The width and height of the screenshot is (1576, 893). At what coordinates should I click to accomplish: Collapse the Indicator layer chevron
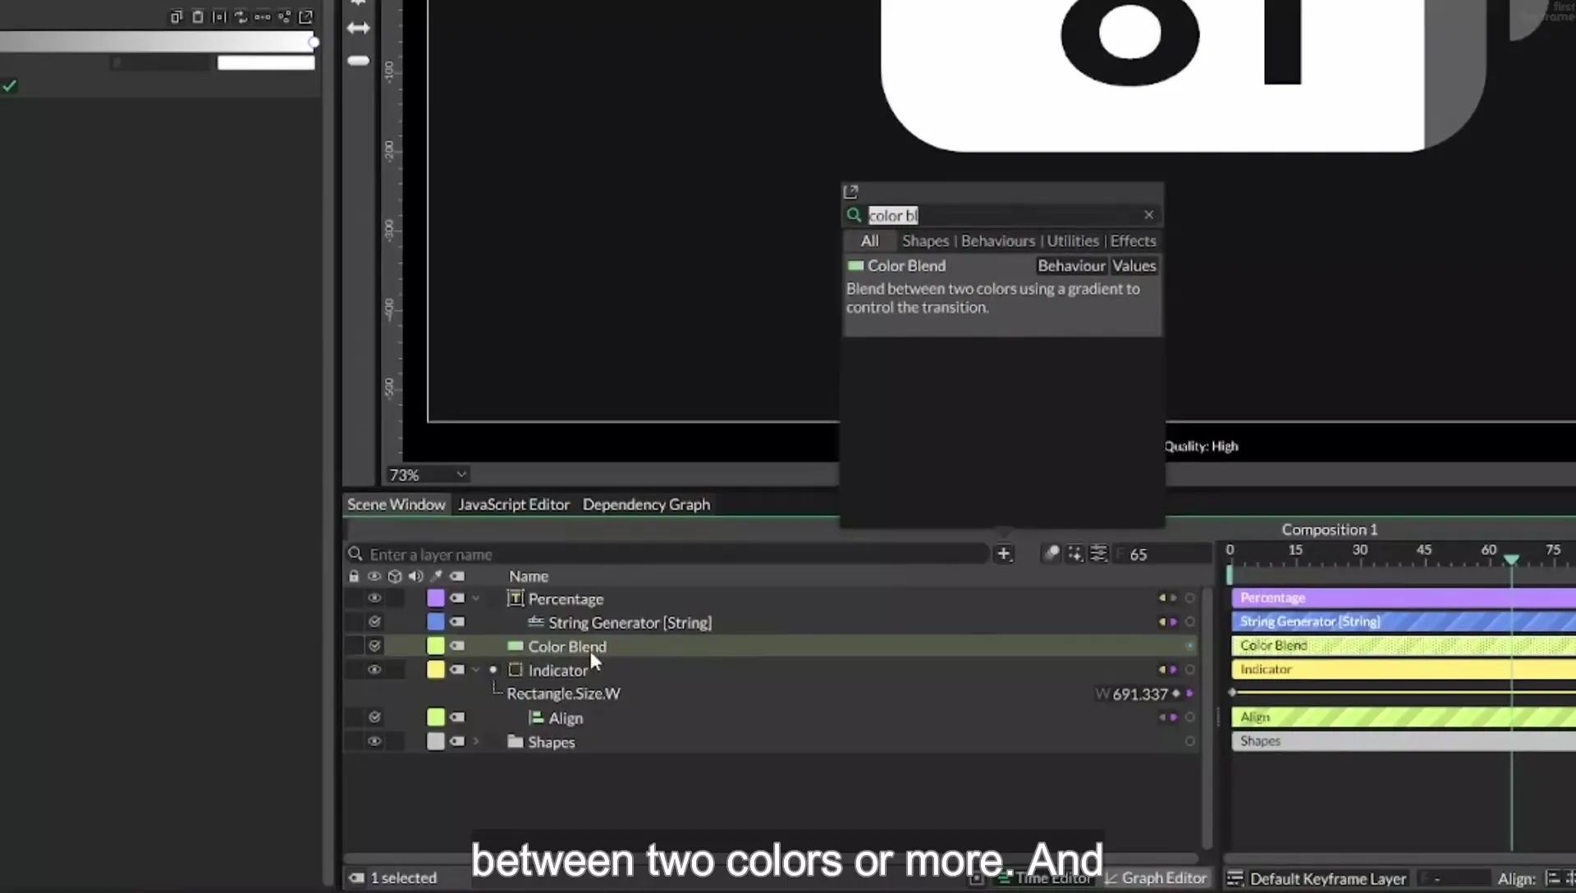pyautogui.click(x=476, y=670)
